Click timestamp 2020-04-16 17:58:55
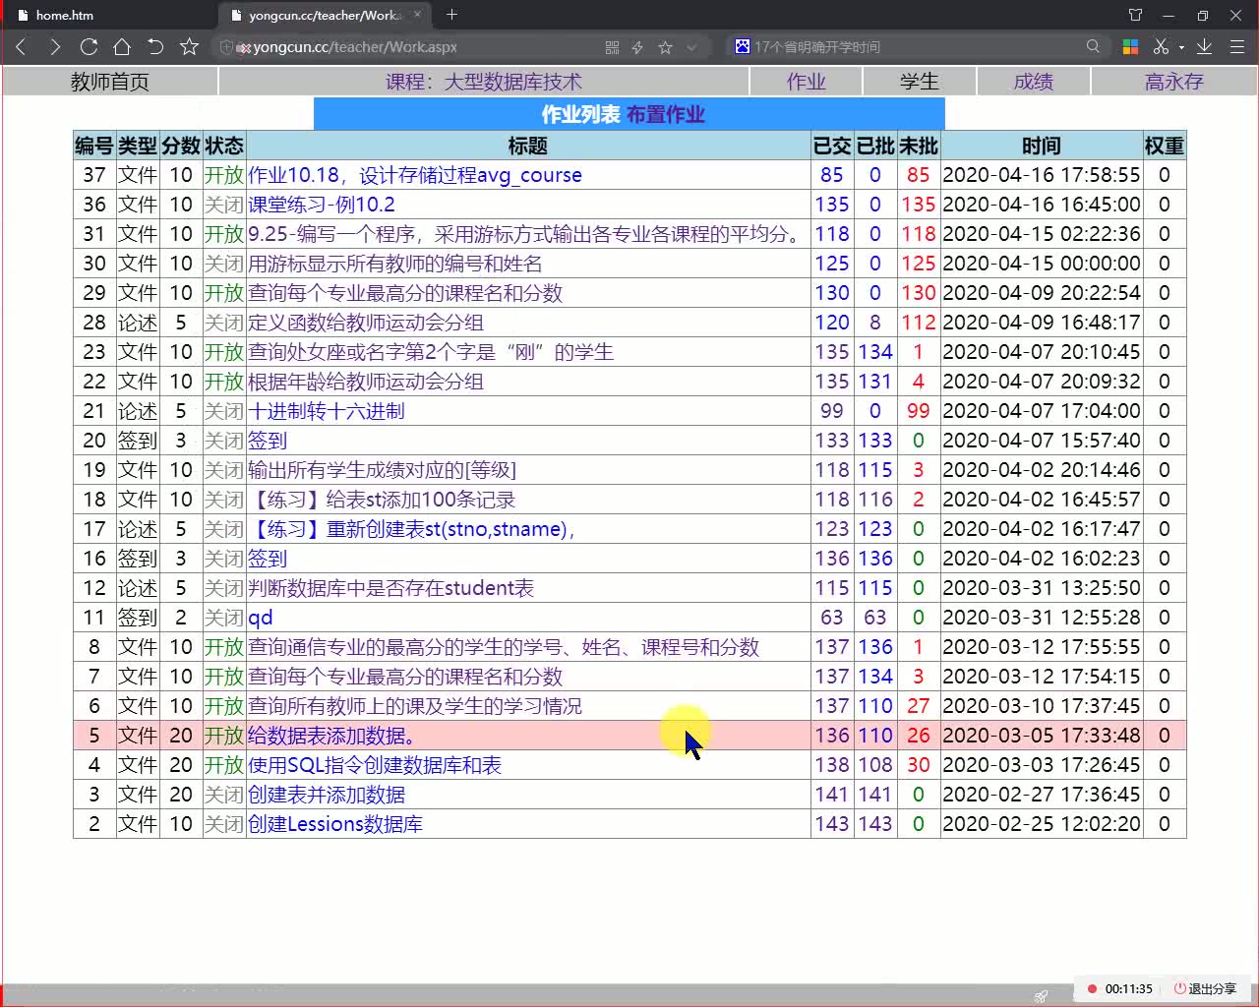Viewport: 1259px width, 1007px height. click(1042, 175)
